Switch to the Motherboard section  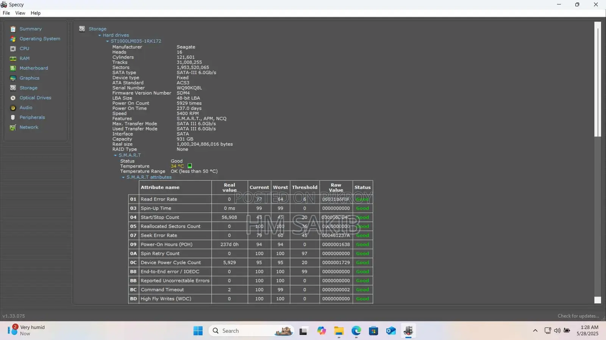(x=34, y=68)
